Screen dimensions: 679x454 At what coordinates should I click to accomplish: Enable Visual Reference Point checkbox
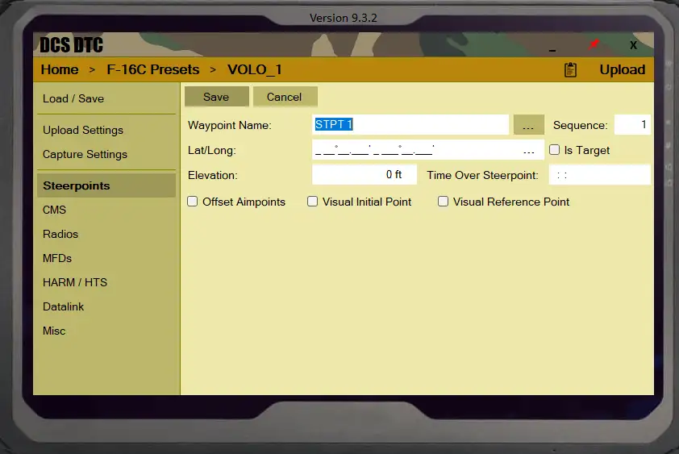[x=443, y=202]
